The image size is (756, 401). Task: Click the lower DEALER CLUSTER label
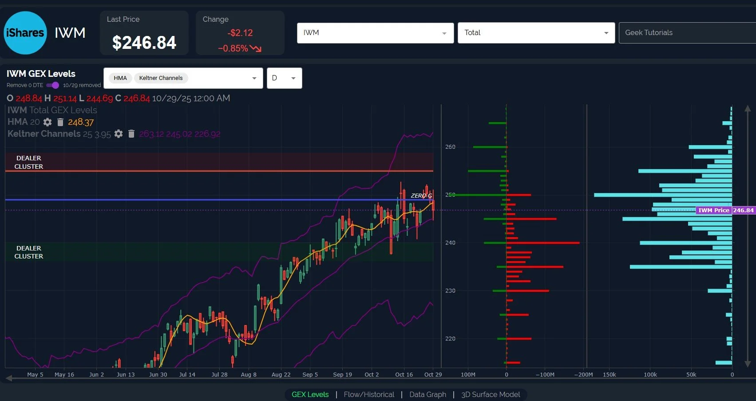coord(29,252)
